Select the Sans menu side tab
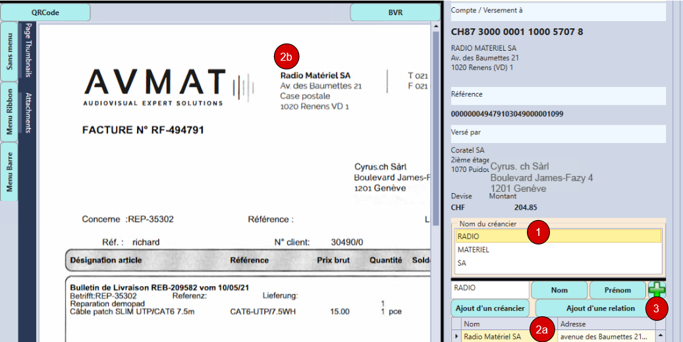Screen dimensions: 683x342 pyautogui.click(x=9, y=52)
